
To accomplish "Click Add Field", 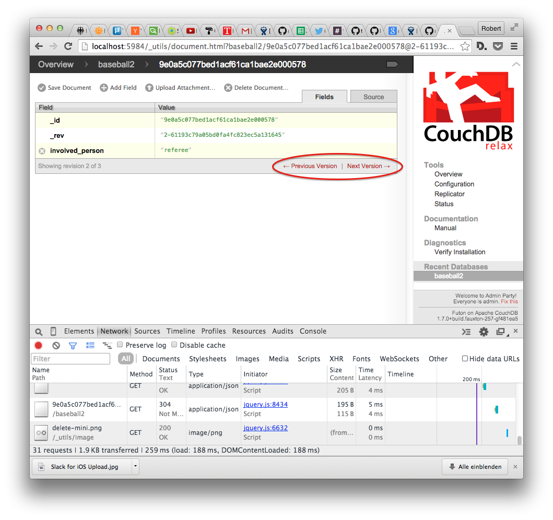I will 118,87.
